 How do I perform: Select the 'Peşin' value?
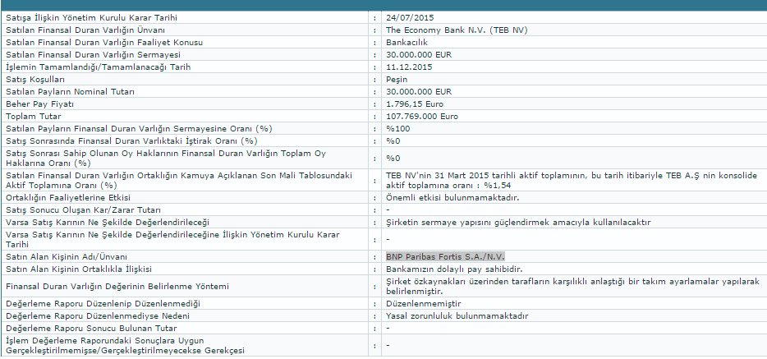pyautogui.click(x=397, y=79)
